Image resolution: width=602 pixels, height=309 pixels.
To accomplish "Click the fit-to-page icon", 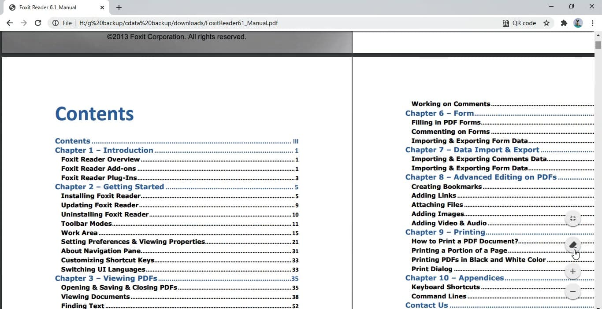I will 572,219.
